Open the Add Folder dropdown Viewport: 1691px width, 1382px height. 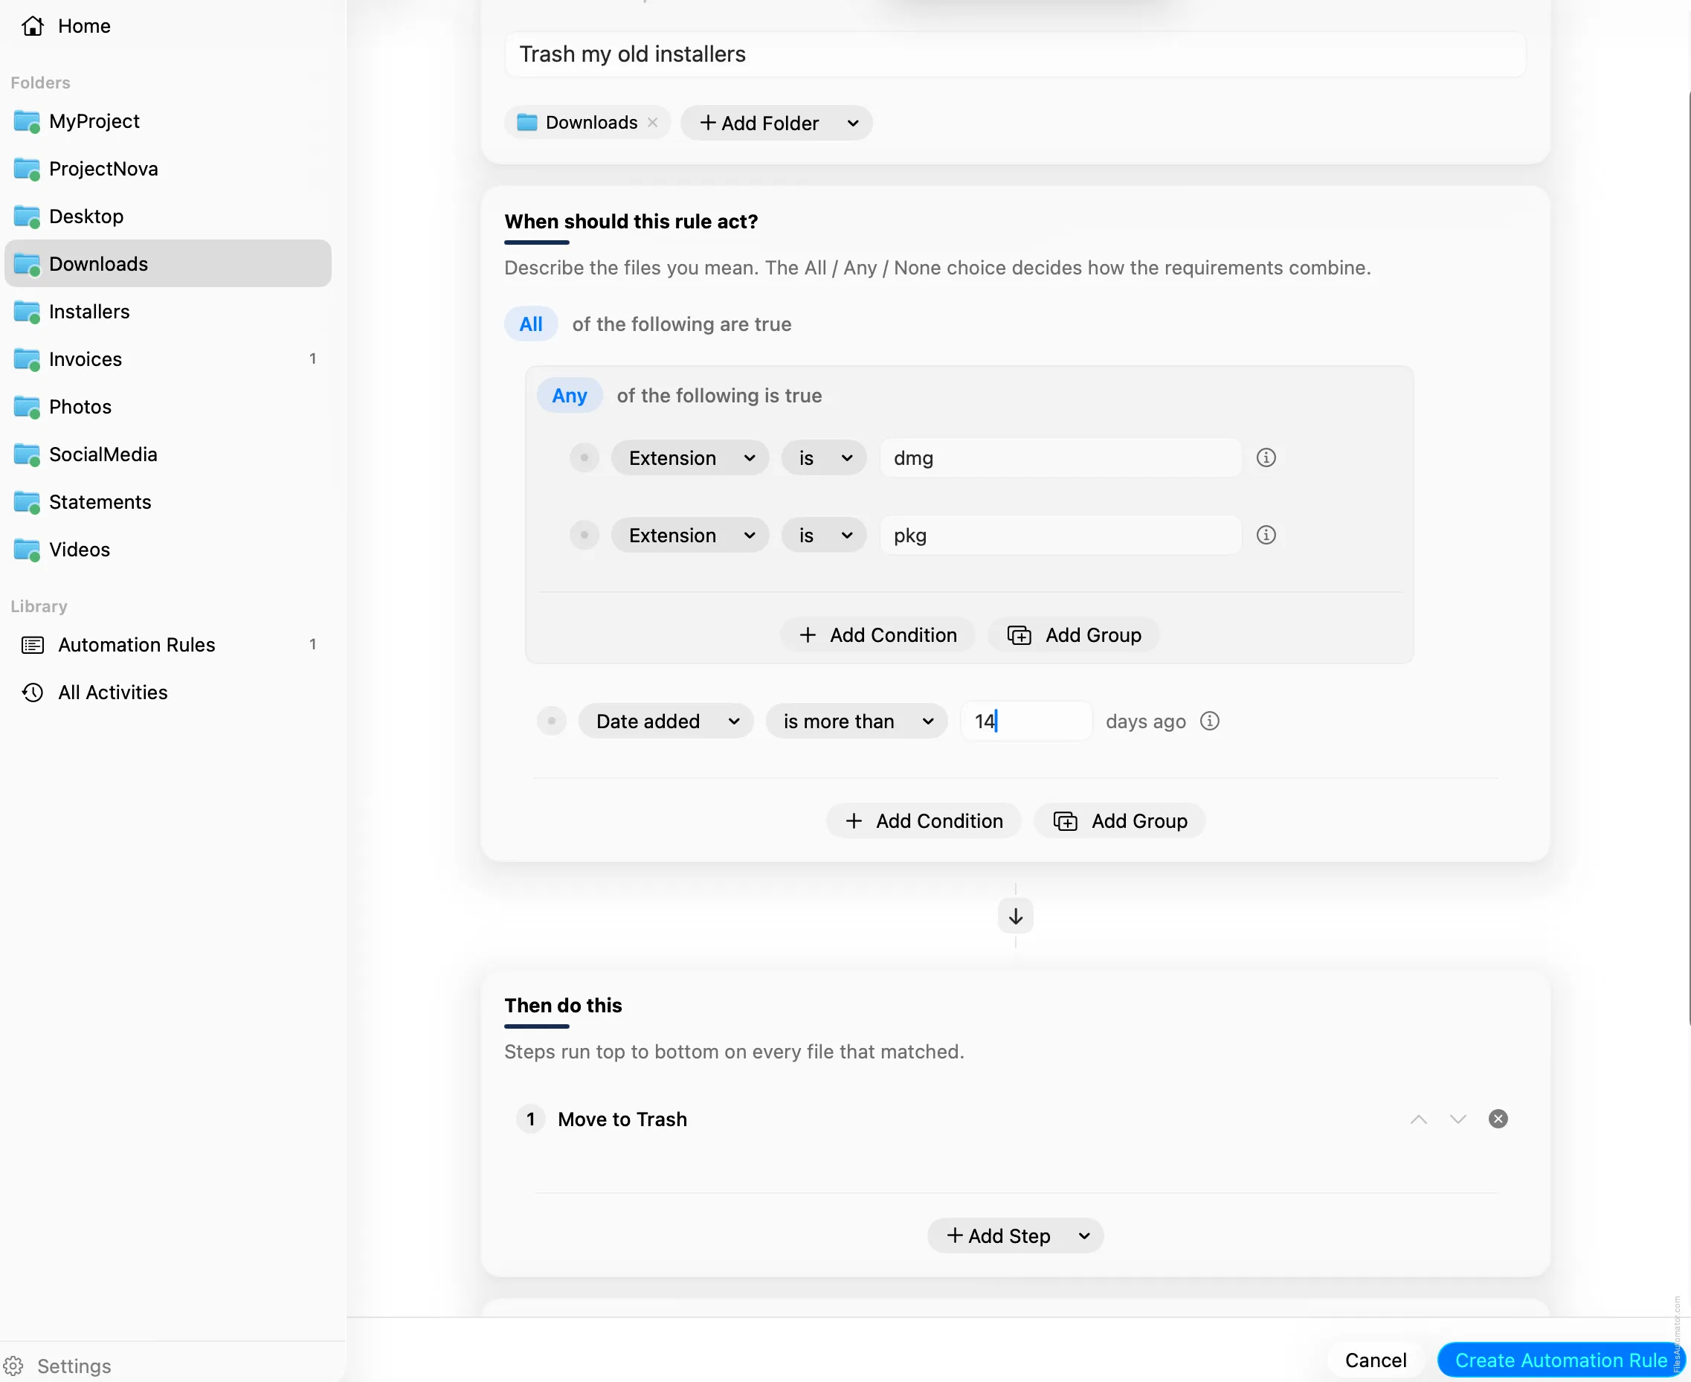click(x=776, y=123)
